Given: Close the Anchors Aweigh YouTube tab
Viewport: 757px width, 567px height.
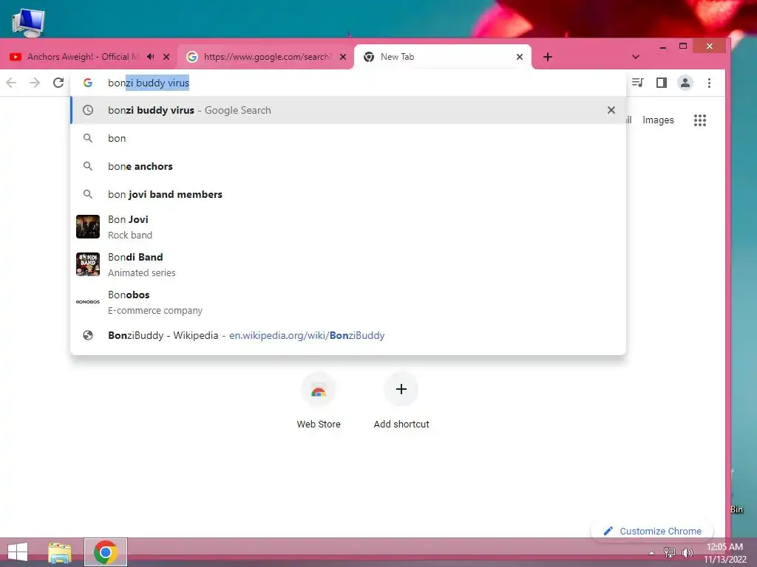Looking at the screenshot, I should [x=166, y=57].
